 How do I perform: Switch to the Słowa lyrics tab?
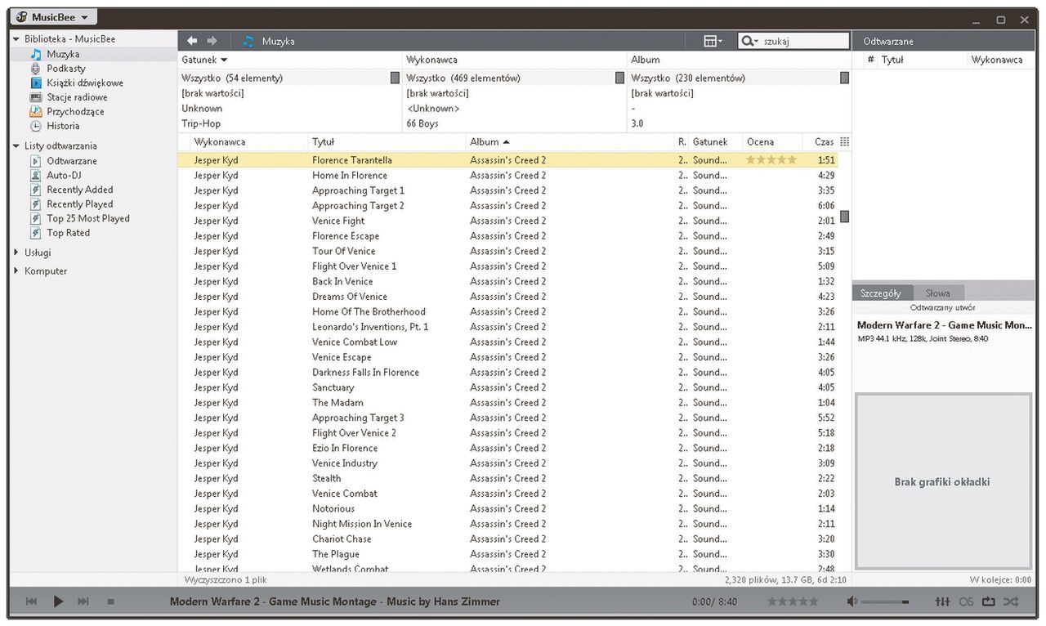tap(937, 293)
